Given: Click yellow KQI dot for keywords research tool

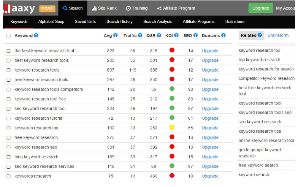Looking at the screenshot, I should click(x=172, y=127).
